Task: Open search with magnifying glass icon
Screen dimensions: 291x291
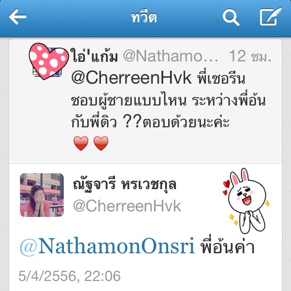Action: pyautogui.click(x=231, y=17)
